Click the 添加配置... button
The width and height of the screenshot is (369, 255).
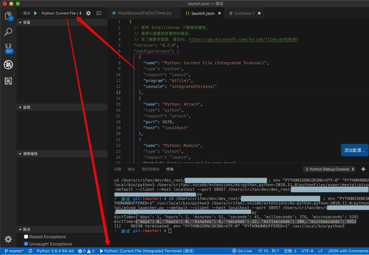tap(355, 150)
